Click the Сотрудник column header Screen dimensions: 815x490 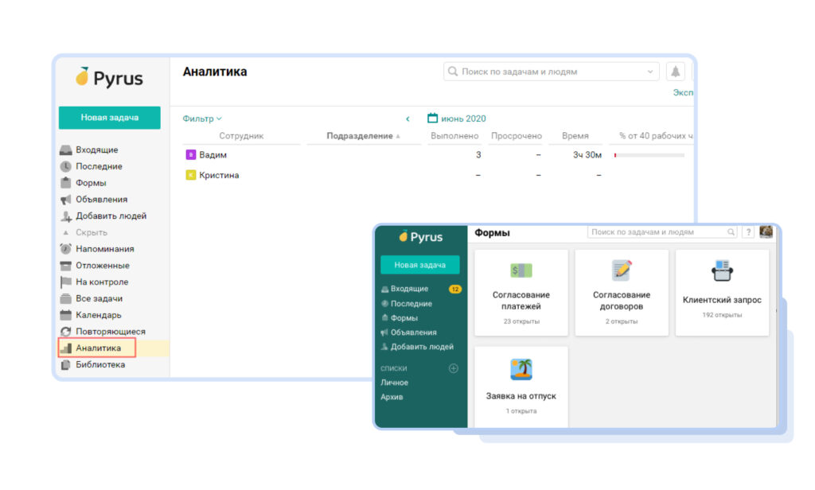[241, 135]
